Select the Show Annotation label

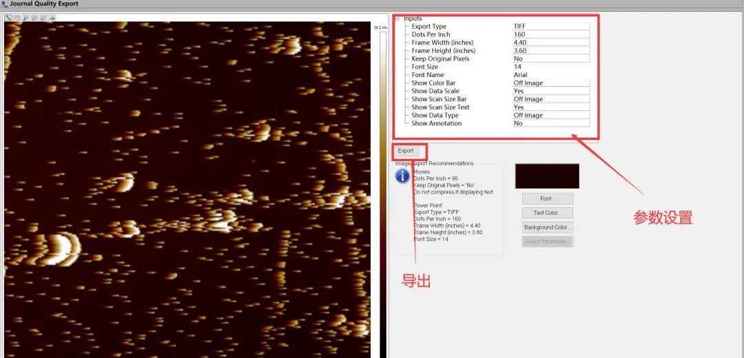[x=437, y=123]
